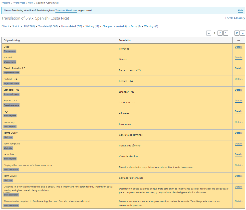Select the Waiting (11) filter
The height and width of the screenshot is (210, 246).
(92, 26)
